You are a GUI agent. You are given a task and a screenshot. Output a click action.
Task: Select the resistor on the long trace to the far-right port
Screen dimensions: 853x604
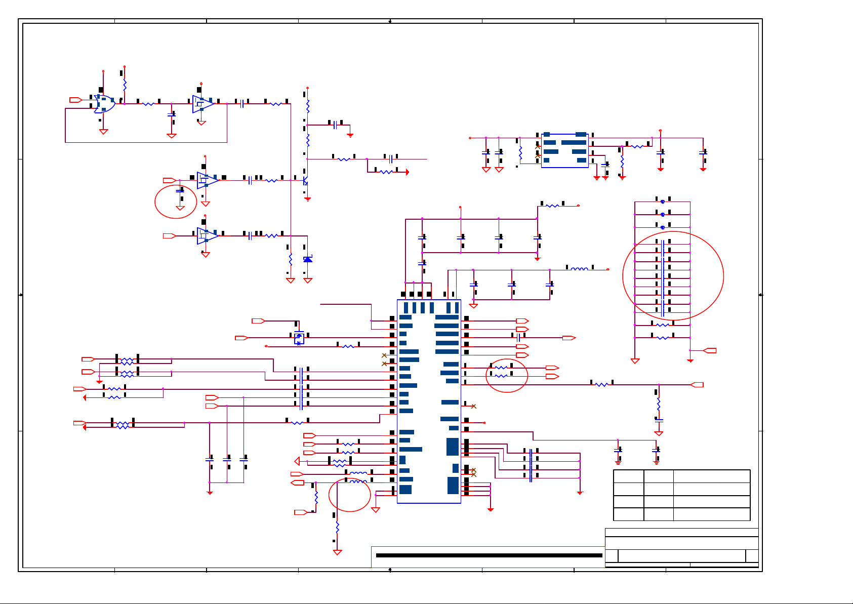[x=601, y=385]
